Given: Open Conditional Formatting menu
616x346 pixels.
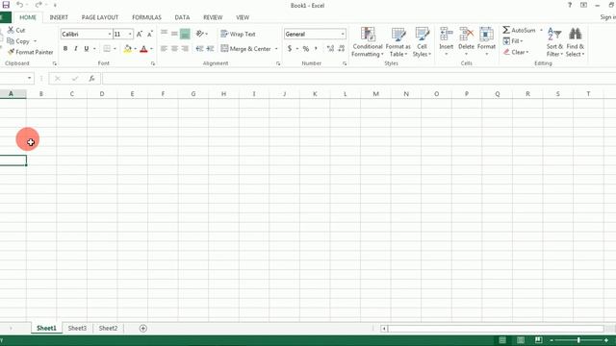Looking at the screenshot, I should [368, 42].
